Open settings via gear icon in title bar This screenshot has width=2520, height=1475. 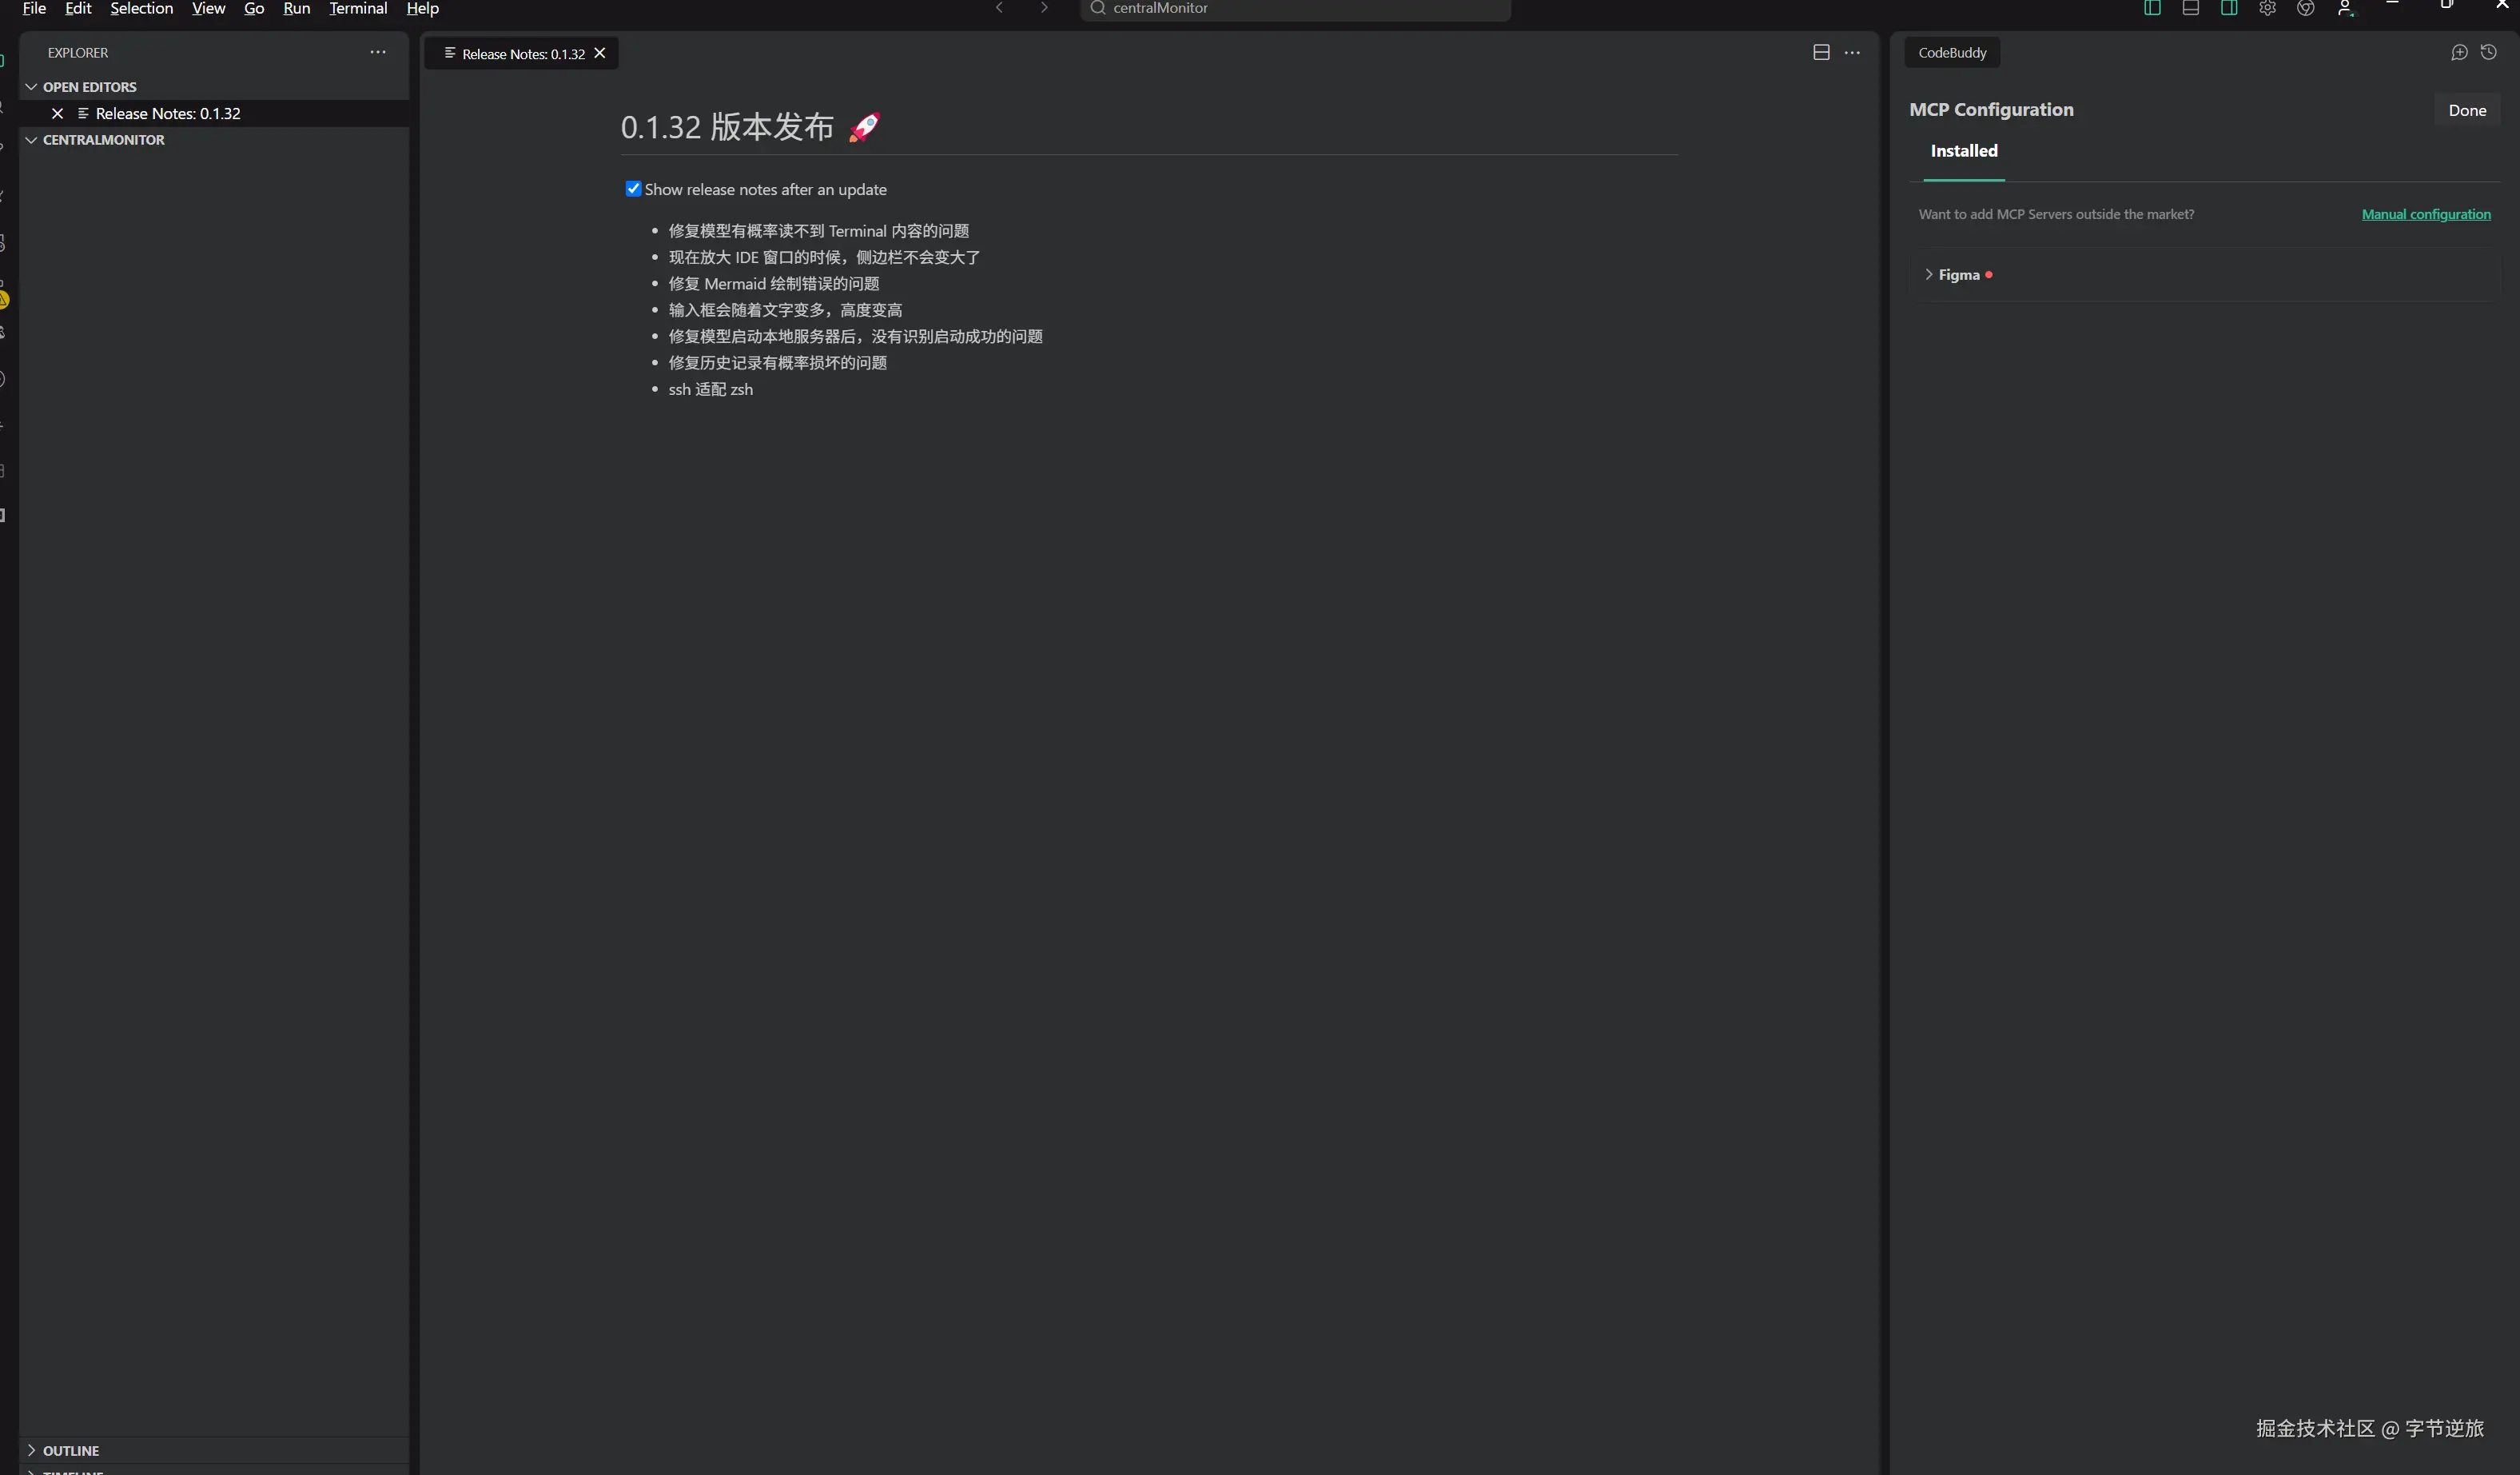[x=2267, y=8]
